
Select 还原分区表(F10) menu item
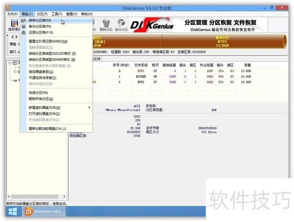(x=56, y=33)
